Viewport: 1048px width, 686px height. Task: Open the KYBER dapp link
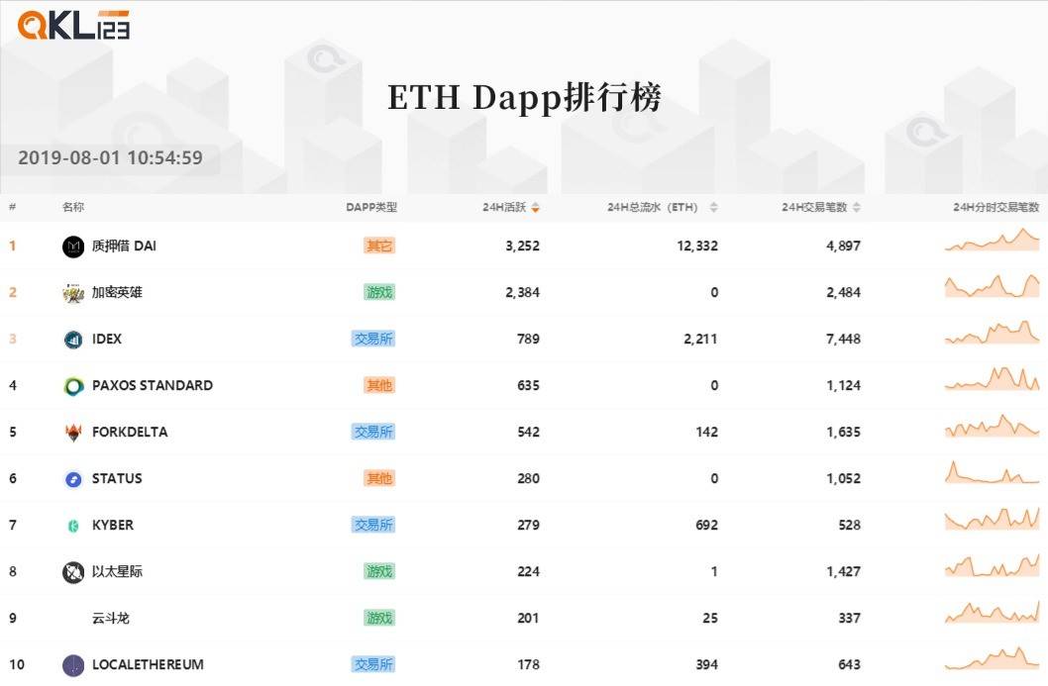113,525
